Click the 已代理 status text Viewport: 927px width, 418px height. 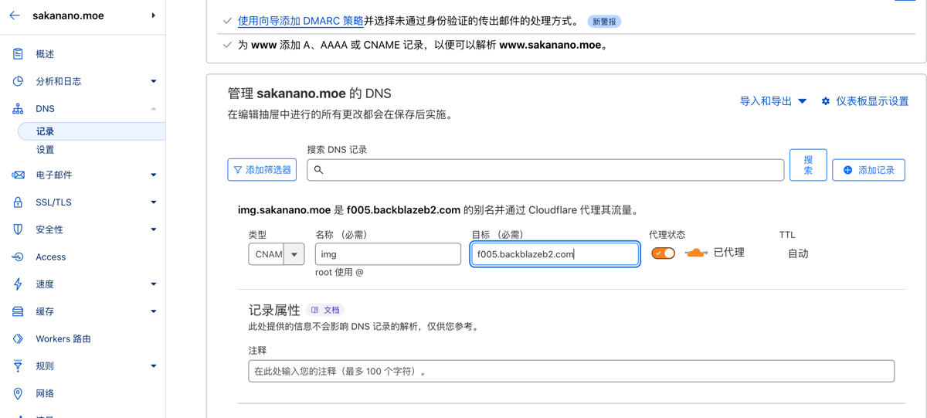tap(729, 253)
